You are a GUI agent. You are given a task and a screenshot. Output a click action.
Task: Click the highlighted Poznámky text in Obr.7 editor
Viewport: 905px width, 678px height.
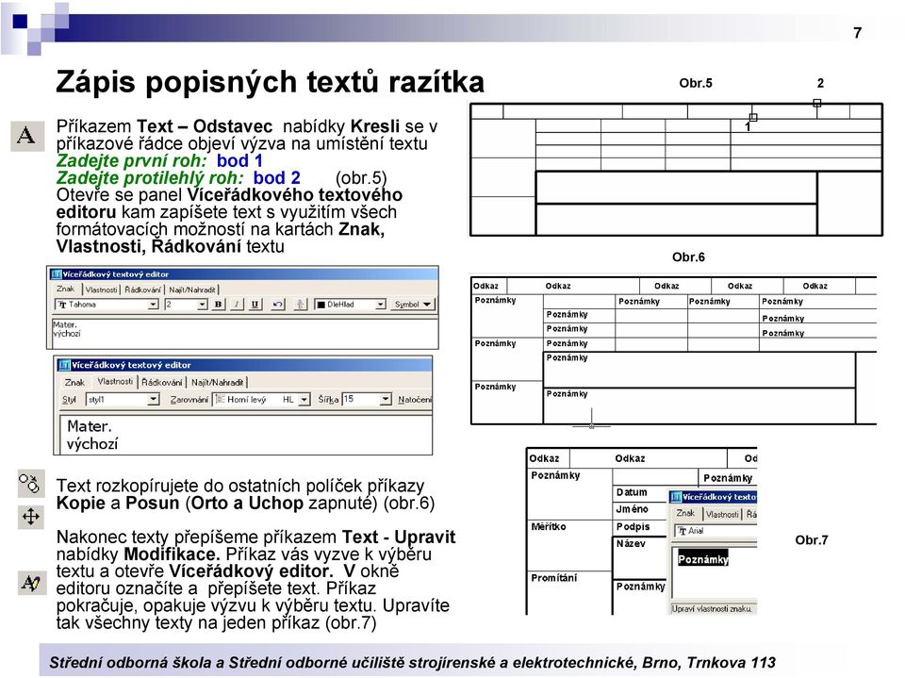[703, 559]
